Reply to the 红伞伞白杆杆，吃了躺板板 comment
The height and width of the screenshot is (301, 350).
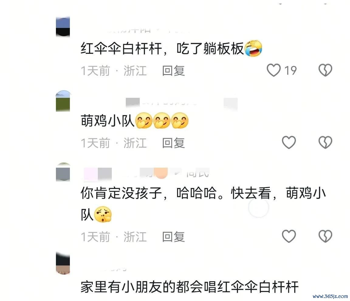173,71
